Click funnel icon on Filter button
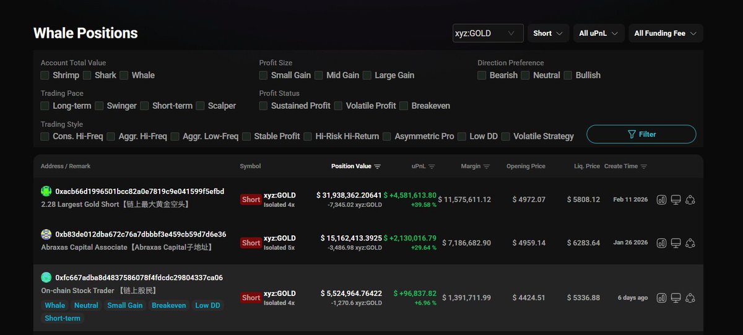 [632, 134]
